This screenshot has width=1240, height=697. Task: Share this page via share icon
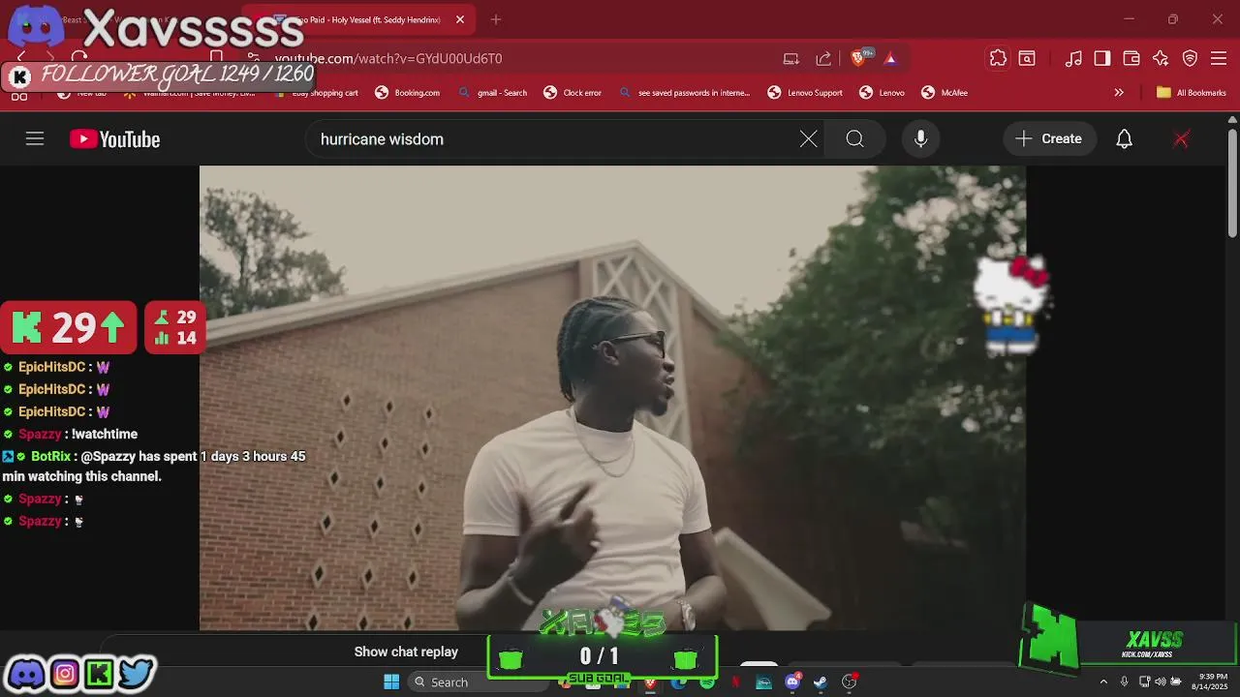click(823, 58)
